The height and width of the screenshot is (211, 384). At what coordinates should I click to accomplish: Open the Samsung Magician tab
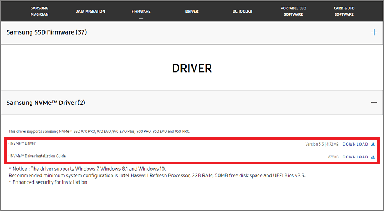[x=39, y=12]
